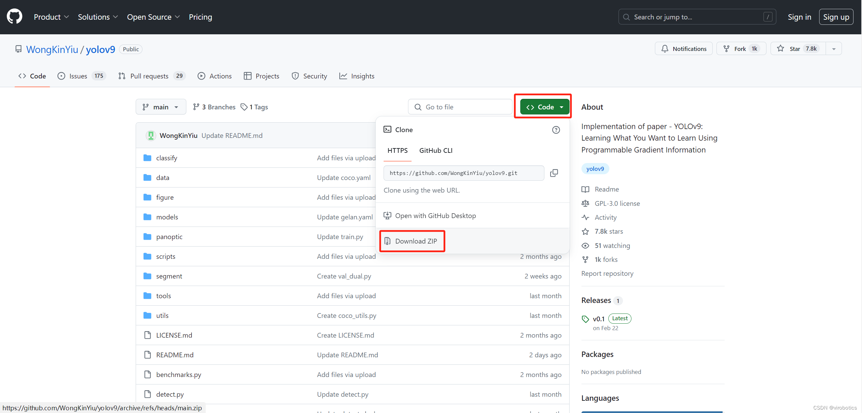Screen dimensions: 862x413
Task: Open the figure folder
Action: 165,197
